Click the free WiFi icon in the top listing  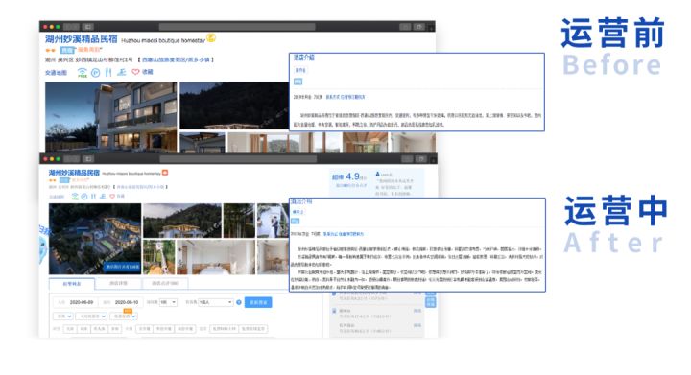coord(83,73)
